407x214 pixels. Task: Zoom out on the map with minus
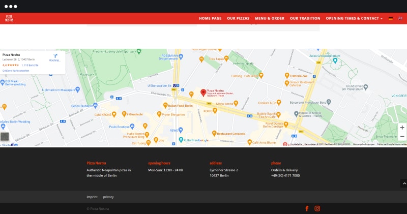coord(402,136)
